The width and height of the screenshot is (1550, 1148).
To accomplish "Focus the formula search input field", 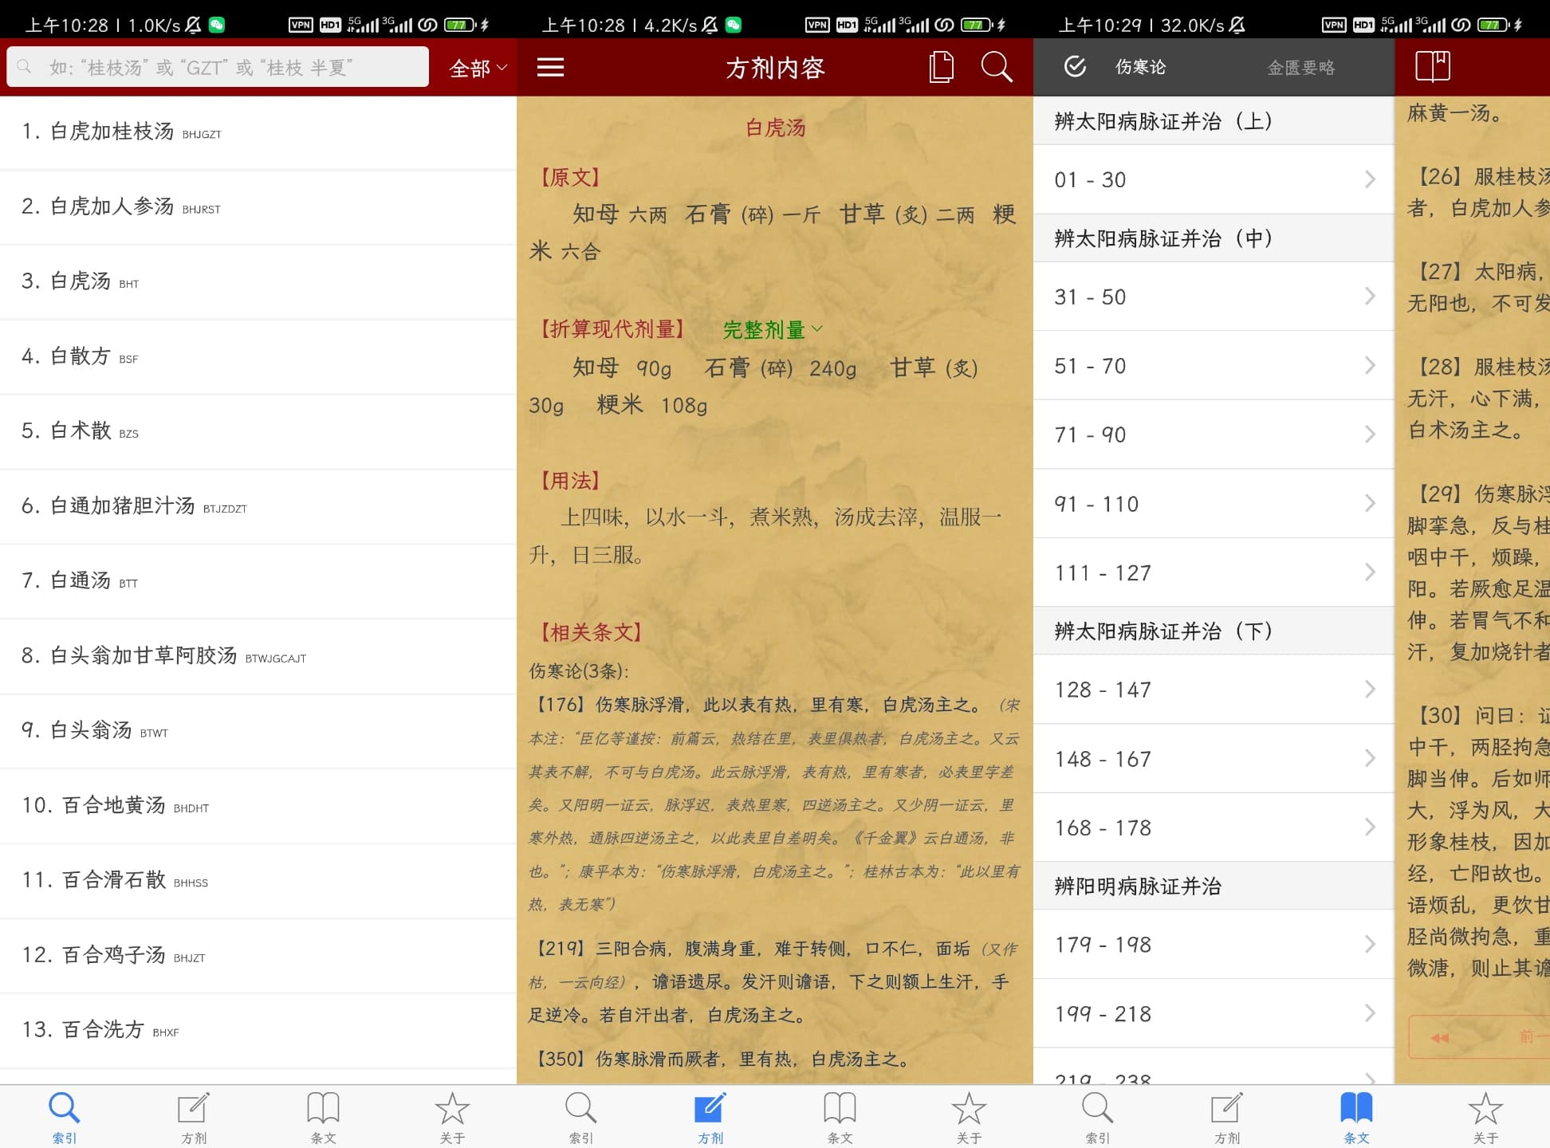I will point(218,67).
